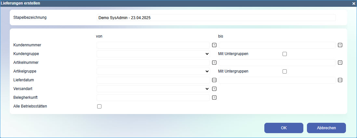Open date picker for Lieferdatum von
357x138 pixels.
coord(214,80)
